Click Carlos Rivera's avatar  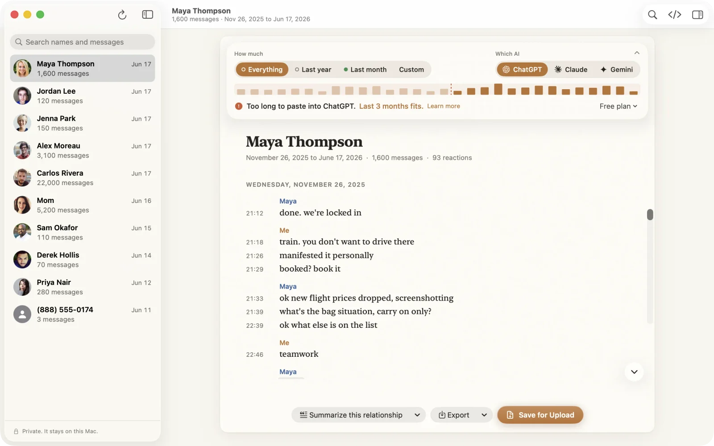(x=22, y=178)
